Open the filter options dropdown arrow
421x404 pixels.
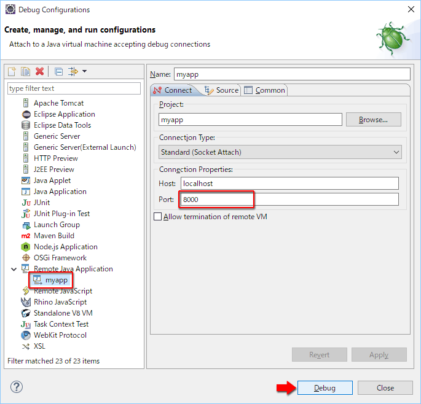click(85, 71)
